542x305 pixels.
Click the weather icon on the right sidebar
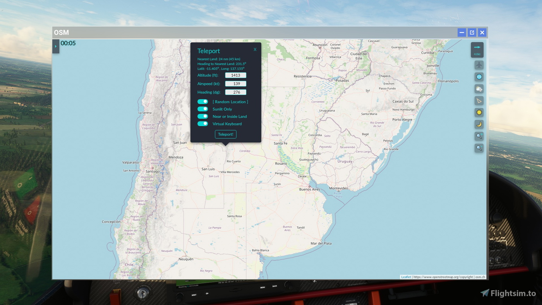coord(479,89)
